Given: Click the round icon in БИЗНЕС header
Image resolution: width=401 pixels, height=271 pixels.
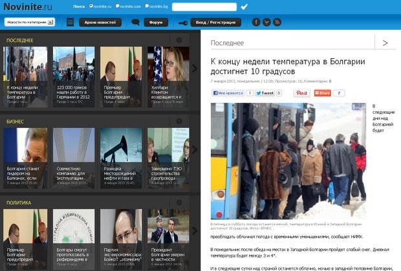Looking at the screenshot, I should pos(179,121).
